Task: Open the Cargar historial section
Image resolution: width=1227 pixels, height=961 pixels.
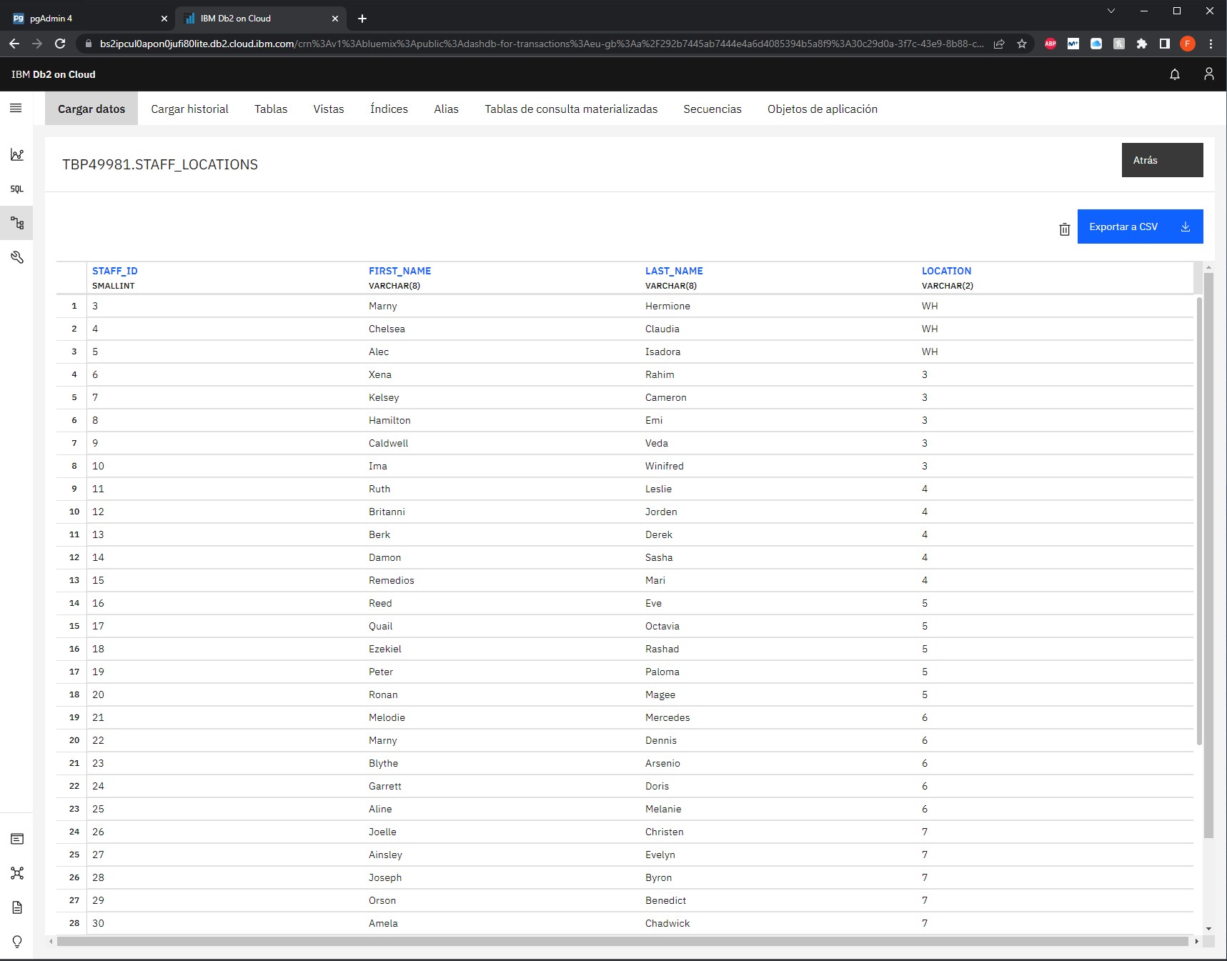Action: click(189, 109)
